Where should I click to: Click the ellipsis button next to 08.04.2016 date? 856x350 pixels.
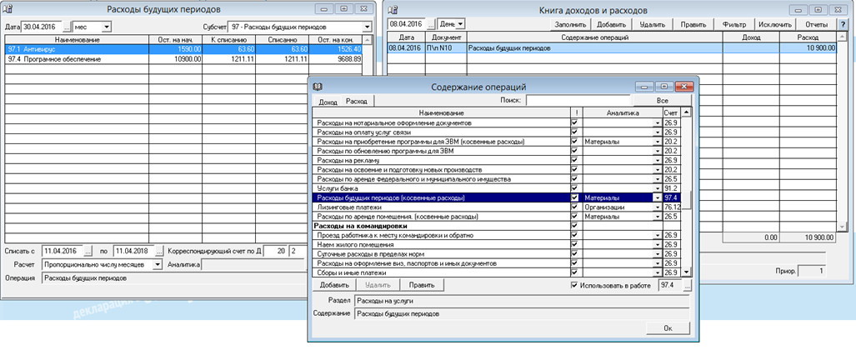tap(431, 24)
